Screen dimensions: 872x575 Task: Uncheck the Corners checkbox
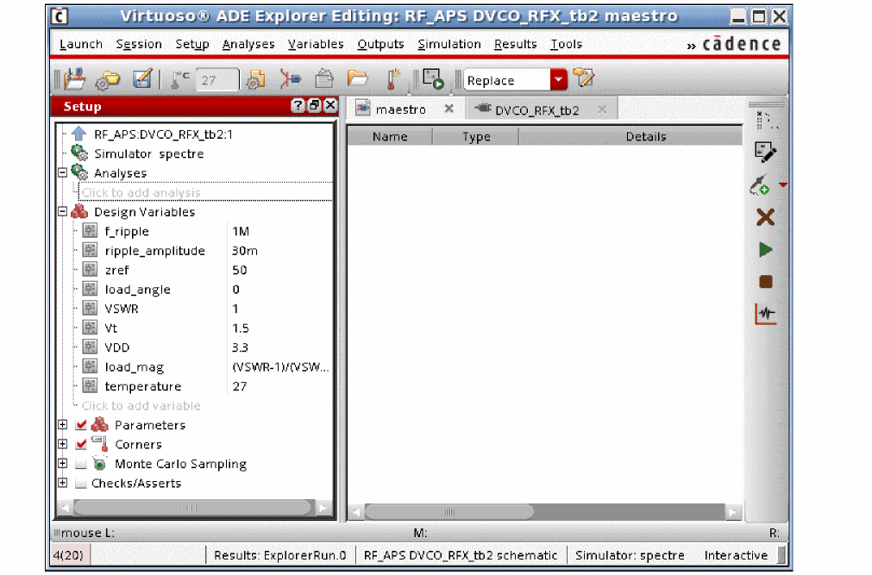click(82, 445)
